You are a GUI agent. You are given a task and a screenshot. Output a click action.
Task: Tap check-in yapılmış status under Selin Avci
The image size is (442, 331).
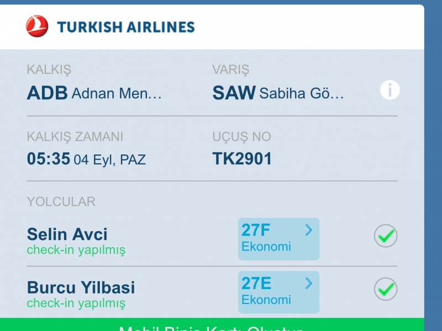[x=76, y=250]
